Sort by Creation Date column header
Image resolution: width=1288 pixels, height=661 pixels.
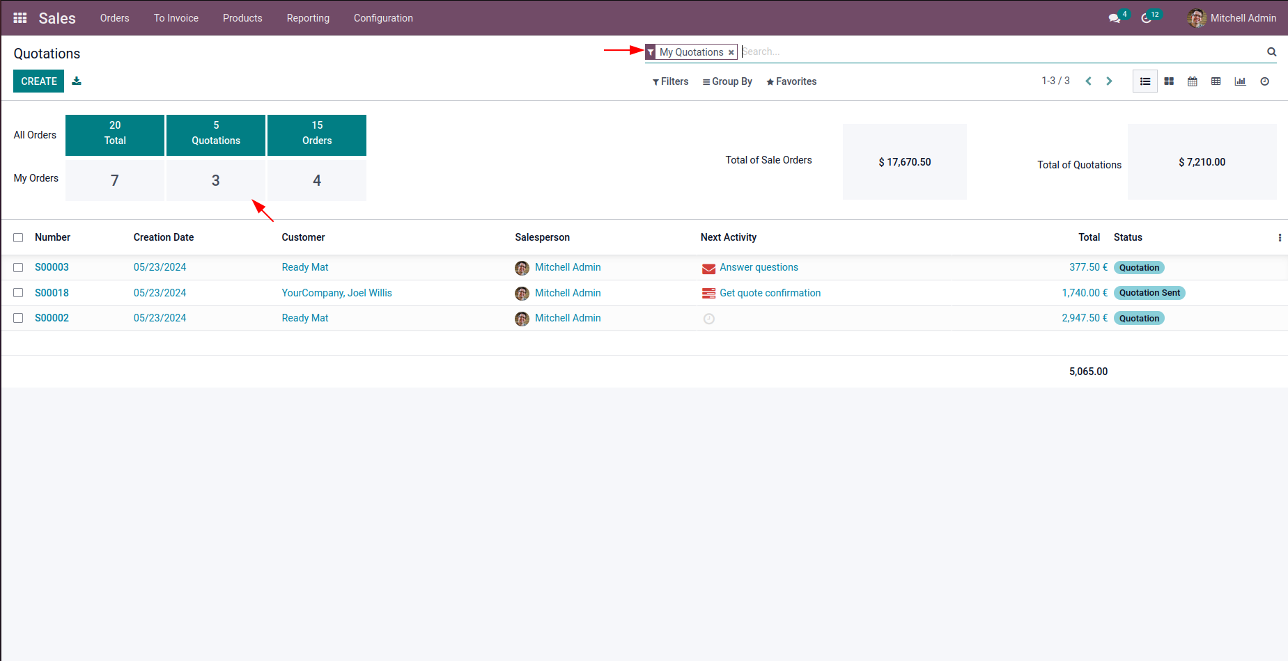[164, 237]
